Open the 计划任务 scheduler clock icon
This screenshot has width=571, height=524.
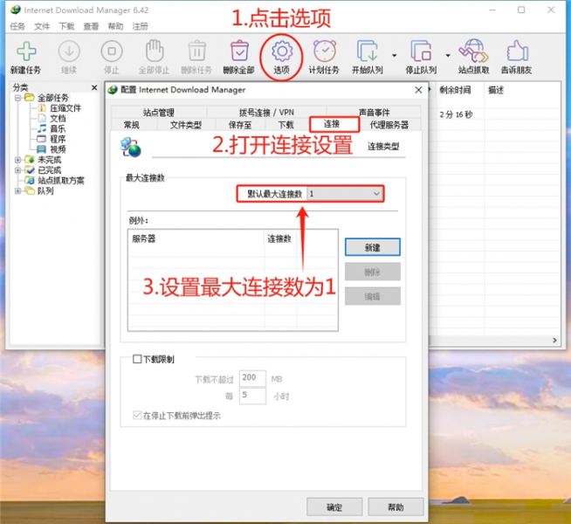[325, 52]
